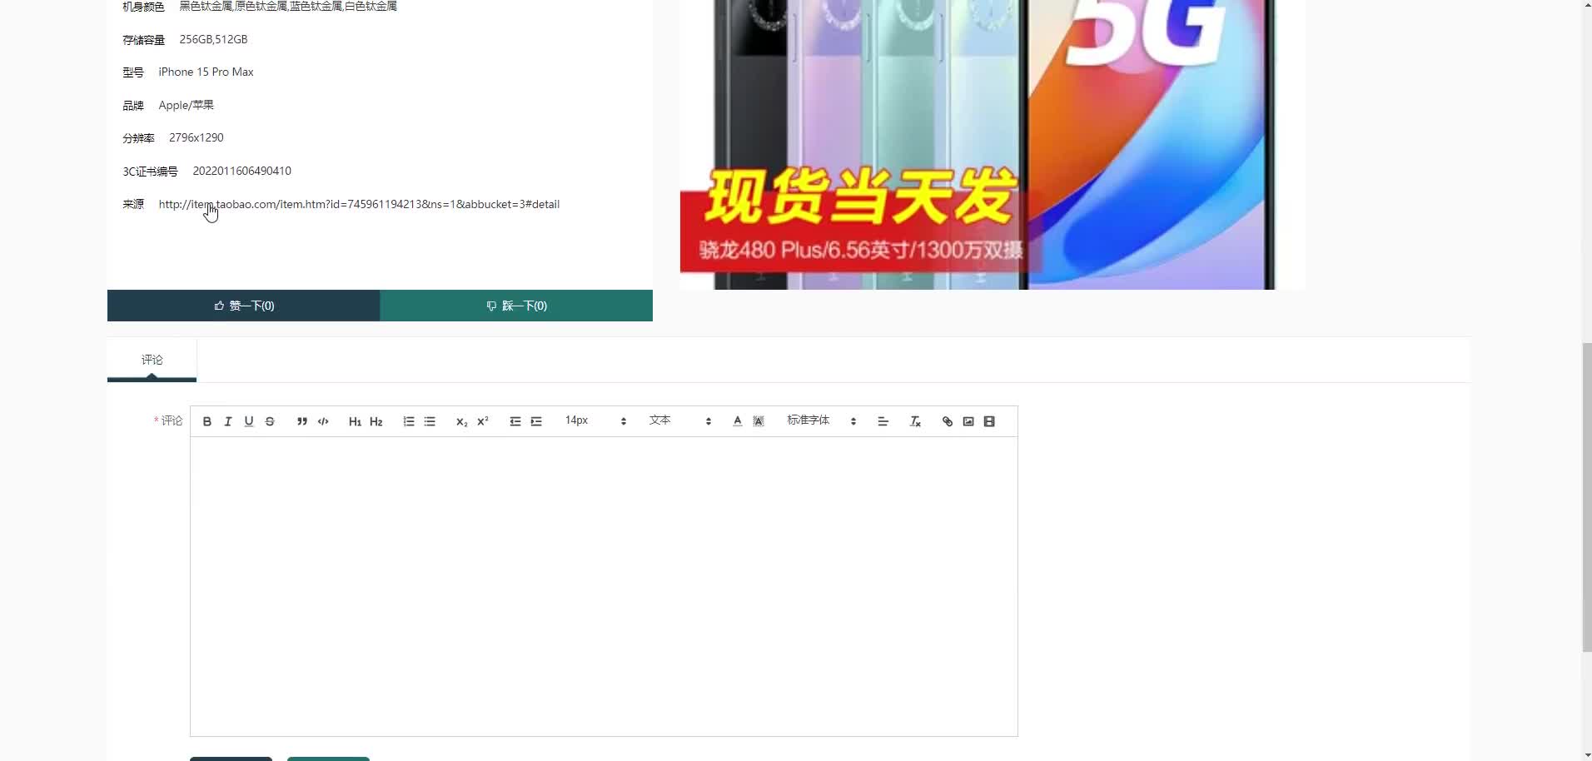Toggle a bullet list in the editor

(x=429, y=420)
